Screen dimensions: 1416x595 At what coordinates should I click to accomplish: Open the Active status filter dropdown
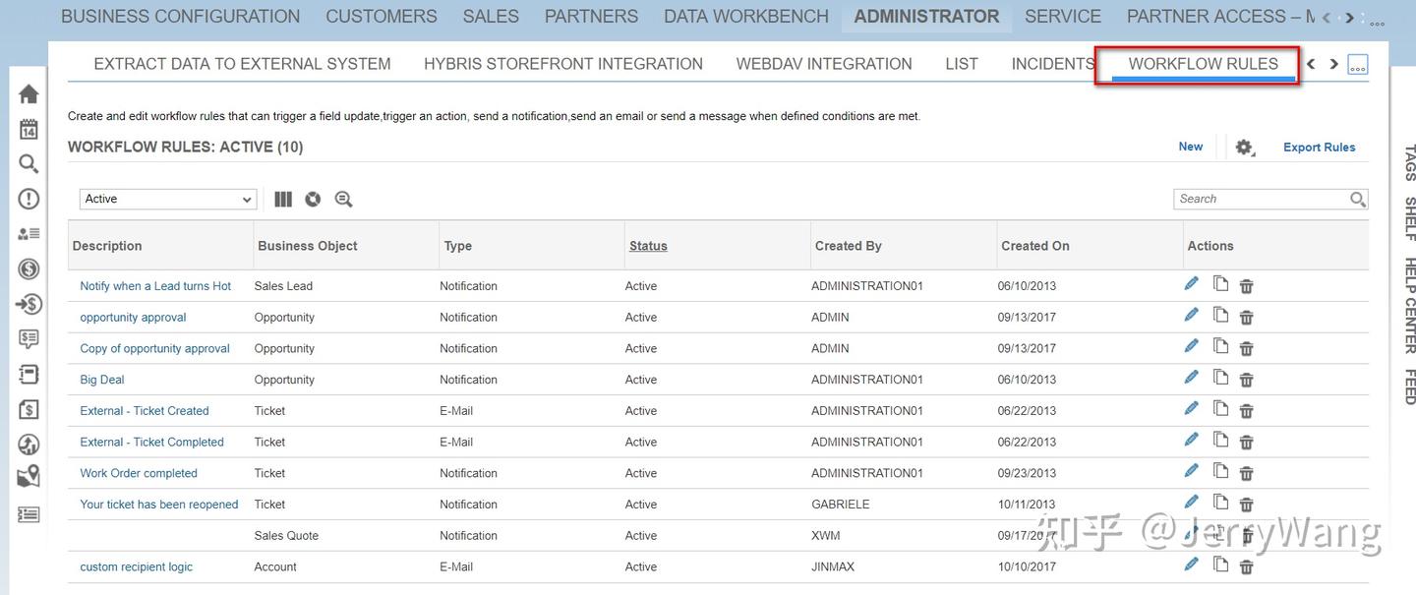[167, 199]
